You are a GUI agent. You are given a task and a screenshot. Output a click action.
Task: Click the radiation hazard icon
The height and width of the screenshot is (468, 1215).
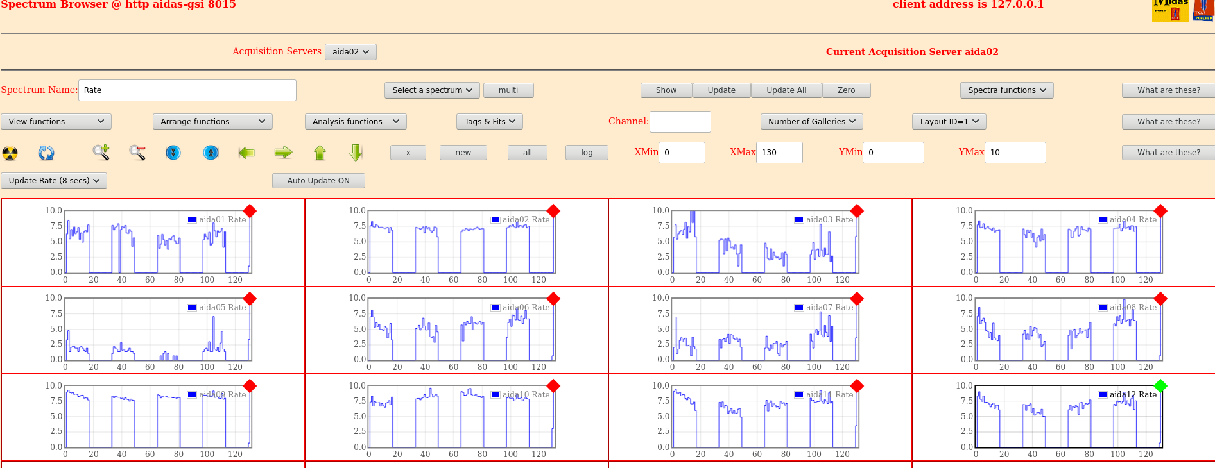click(10, 153)
